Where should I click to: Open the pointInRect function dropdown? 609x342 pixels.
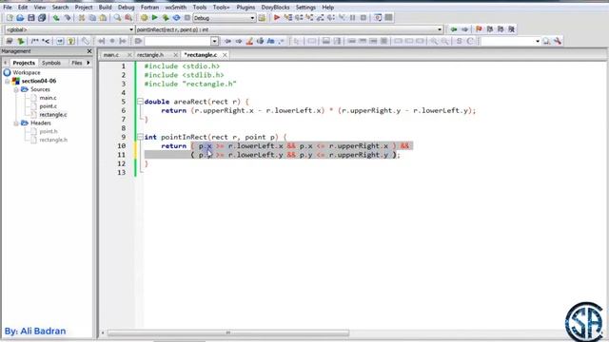pos(440,29)
